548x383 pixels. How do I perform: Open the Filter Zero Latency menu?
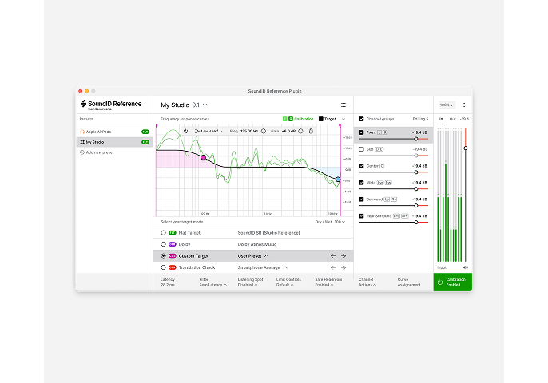pos(212,282)
